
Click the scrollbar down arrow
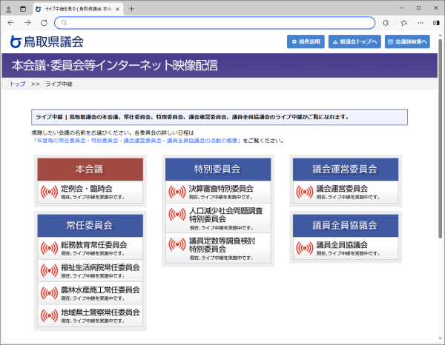440,338
